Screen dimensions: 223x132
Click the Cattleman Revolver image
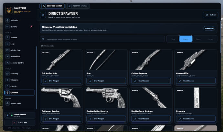point(61,98)
